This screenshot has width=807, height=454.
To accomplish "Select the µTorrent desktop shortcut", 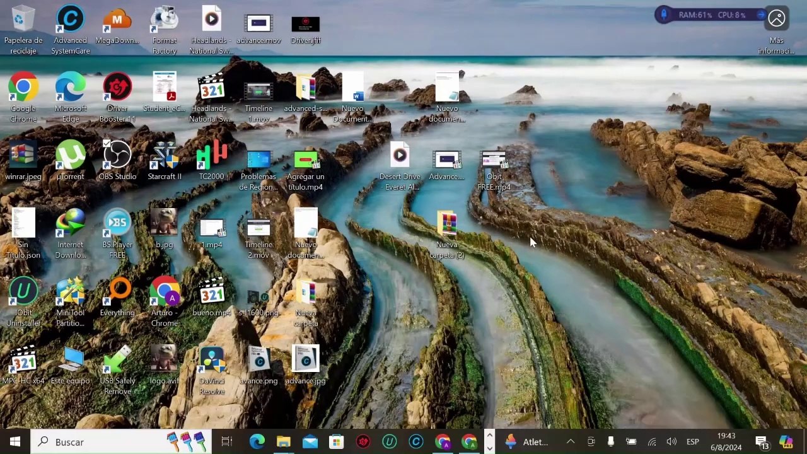I will pyautogui.click(x=70, y=161).
